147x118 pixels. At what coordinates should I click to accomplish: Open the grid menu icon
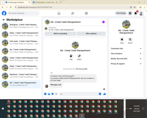[130, 13]
